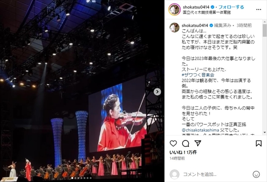Open @chisakotakashima mention link
Viewport: 267px width, 182px height.
pos(200,130)
